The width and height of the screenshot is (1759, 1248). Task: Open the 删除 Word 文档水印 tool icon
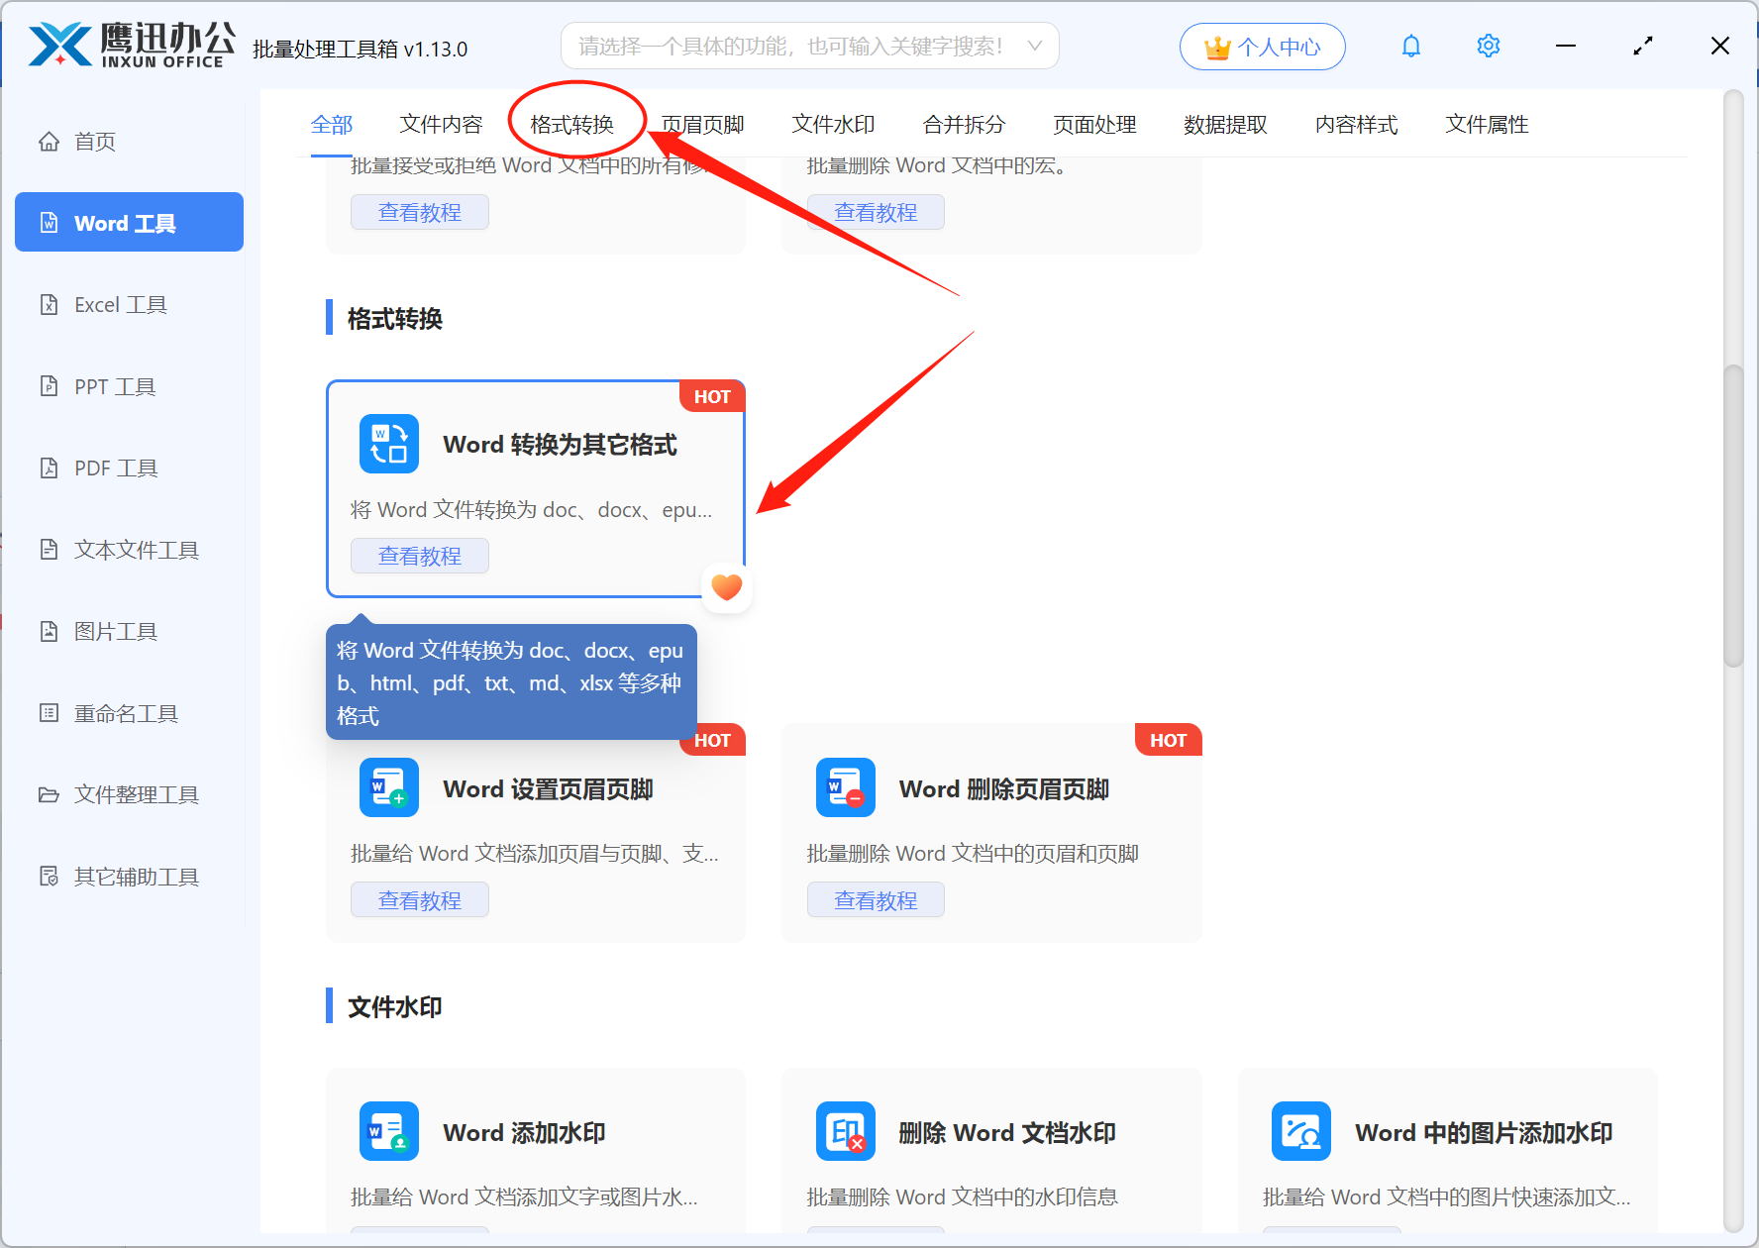click(x=845, y=1131)
